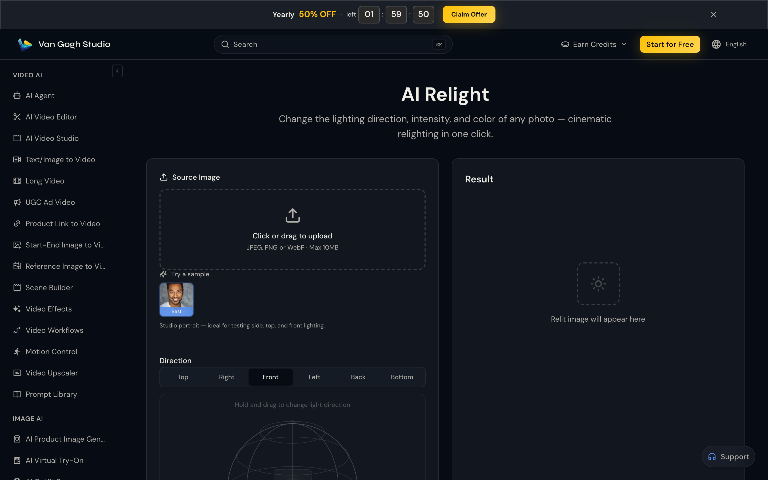The image size is (768, 480).
Task: Focus the Search input field
Action: click(x=333, y=45)
